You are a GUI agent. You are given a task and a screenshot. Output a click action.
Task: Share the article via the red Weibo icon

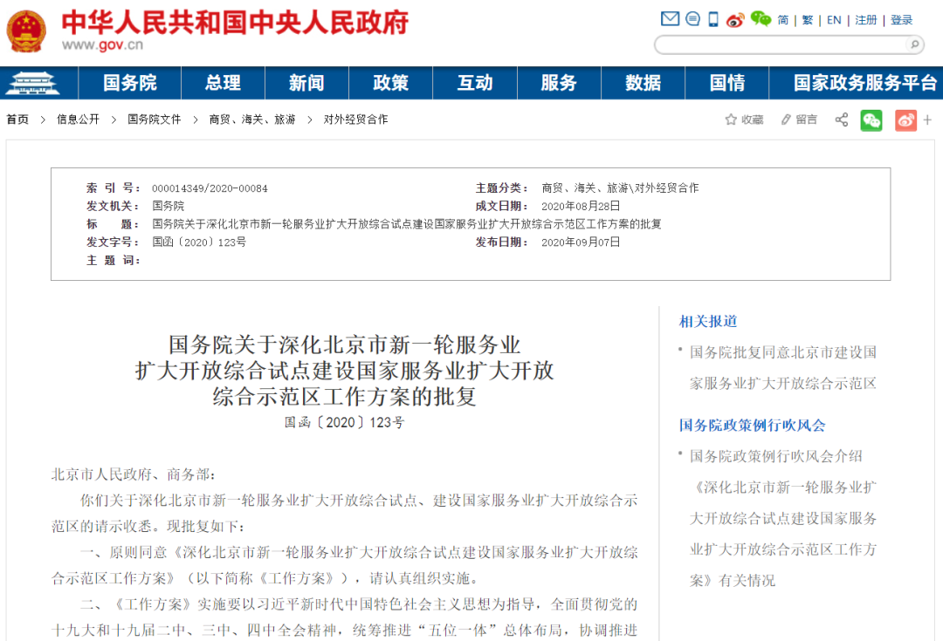click(905, 119)
